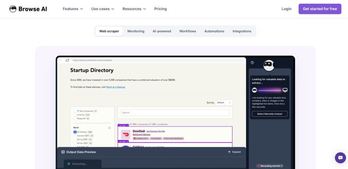Click the Browse AI robot logo
Screen dimensions: 348x169
[x=13, y=9]
